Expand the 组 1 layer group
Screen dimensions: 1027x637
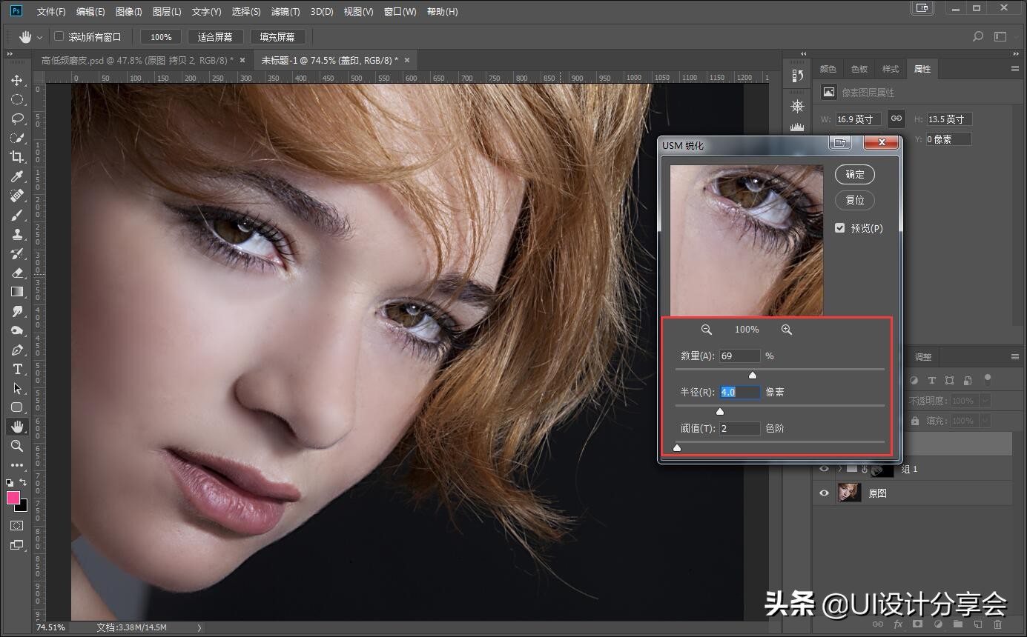(x=839, y=469)
